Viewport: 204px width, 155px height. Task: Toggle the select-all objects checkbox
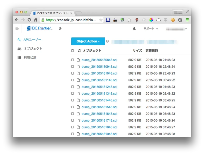pos(72,51)
